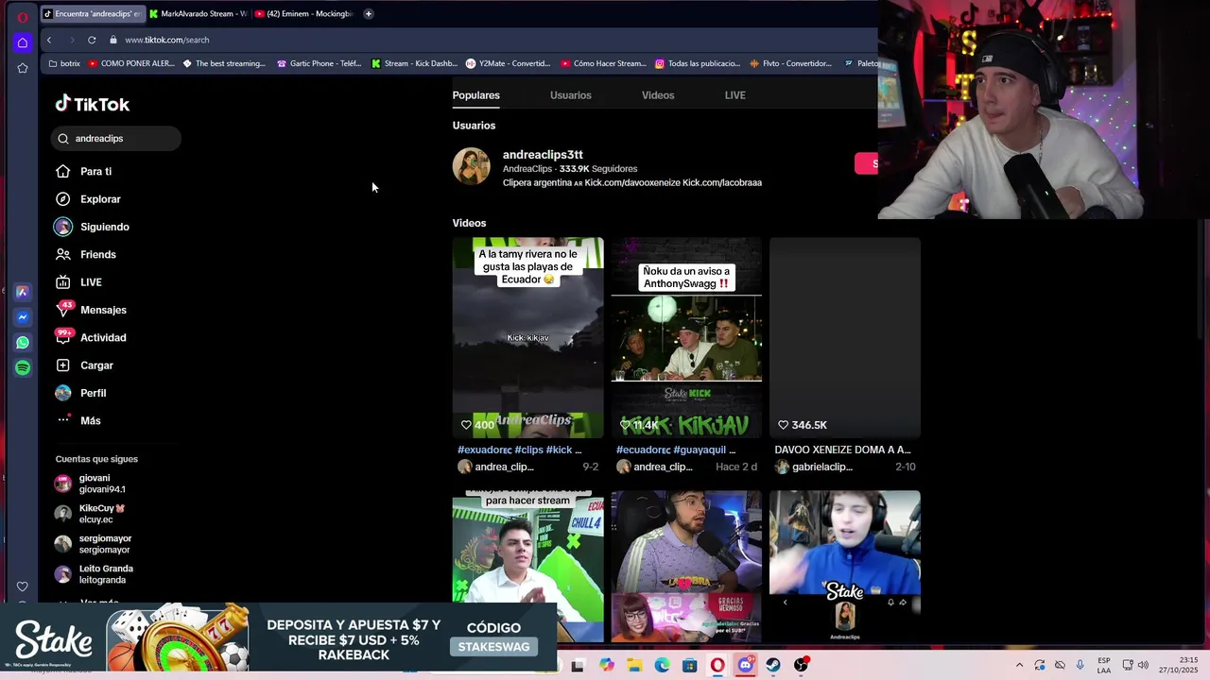
Task: Click the andreaclips search field
Action: click(x=115, y=139)
